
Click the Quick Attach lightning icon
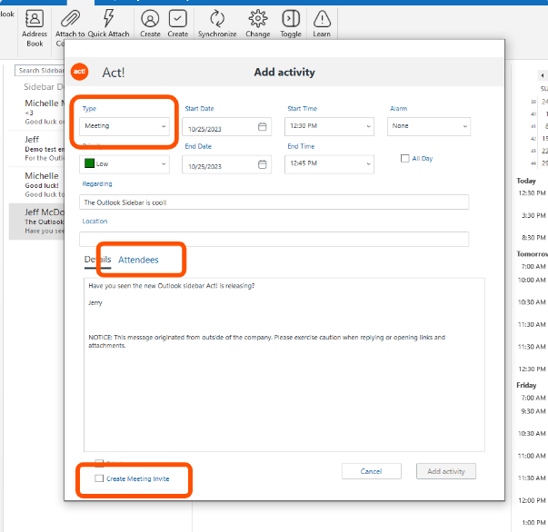click(108, 18)
